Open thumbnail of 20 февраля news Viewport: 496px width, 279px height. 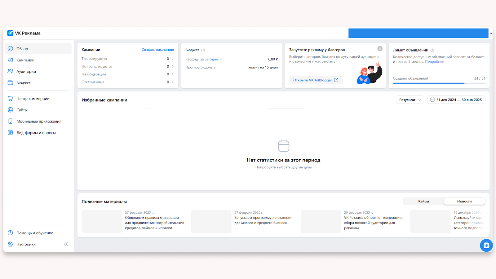click(321, 221)
